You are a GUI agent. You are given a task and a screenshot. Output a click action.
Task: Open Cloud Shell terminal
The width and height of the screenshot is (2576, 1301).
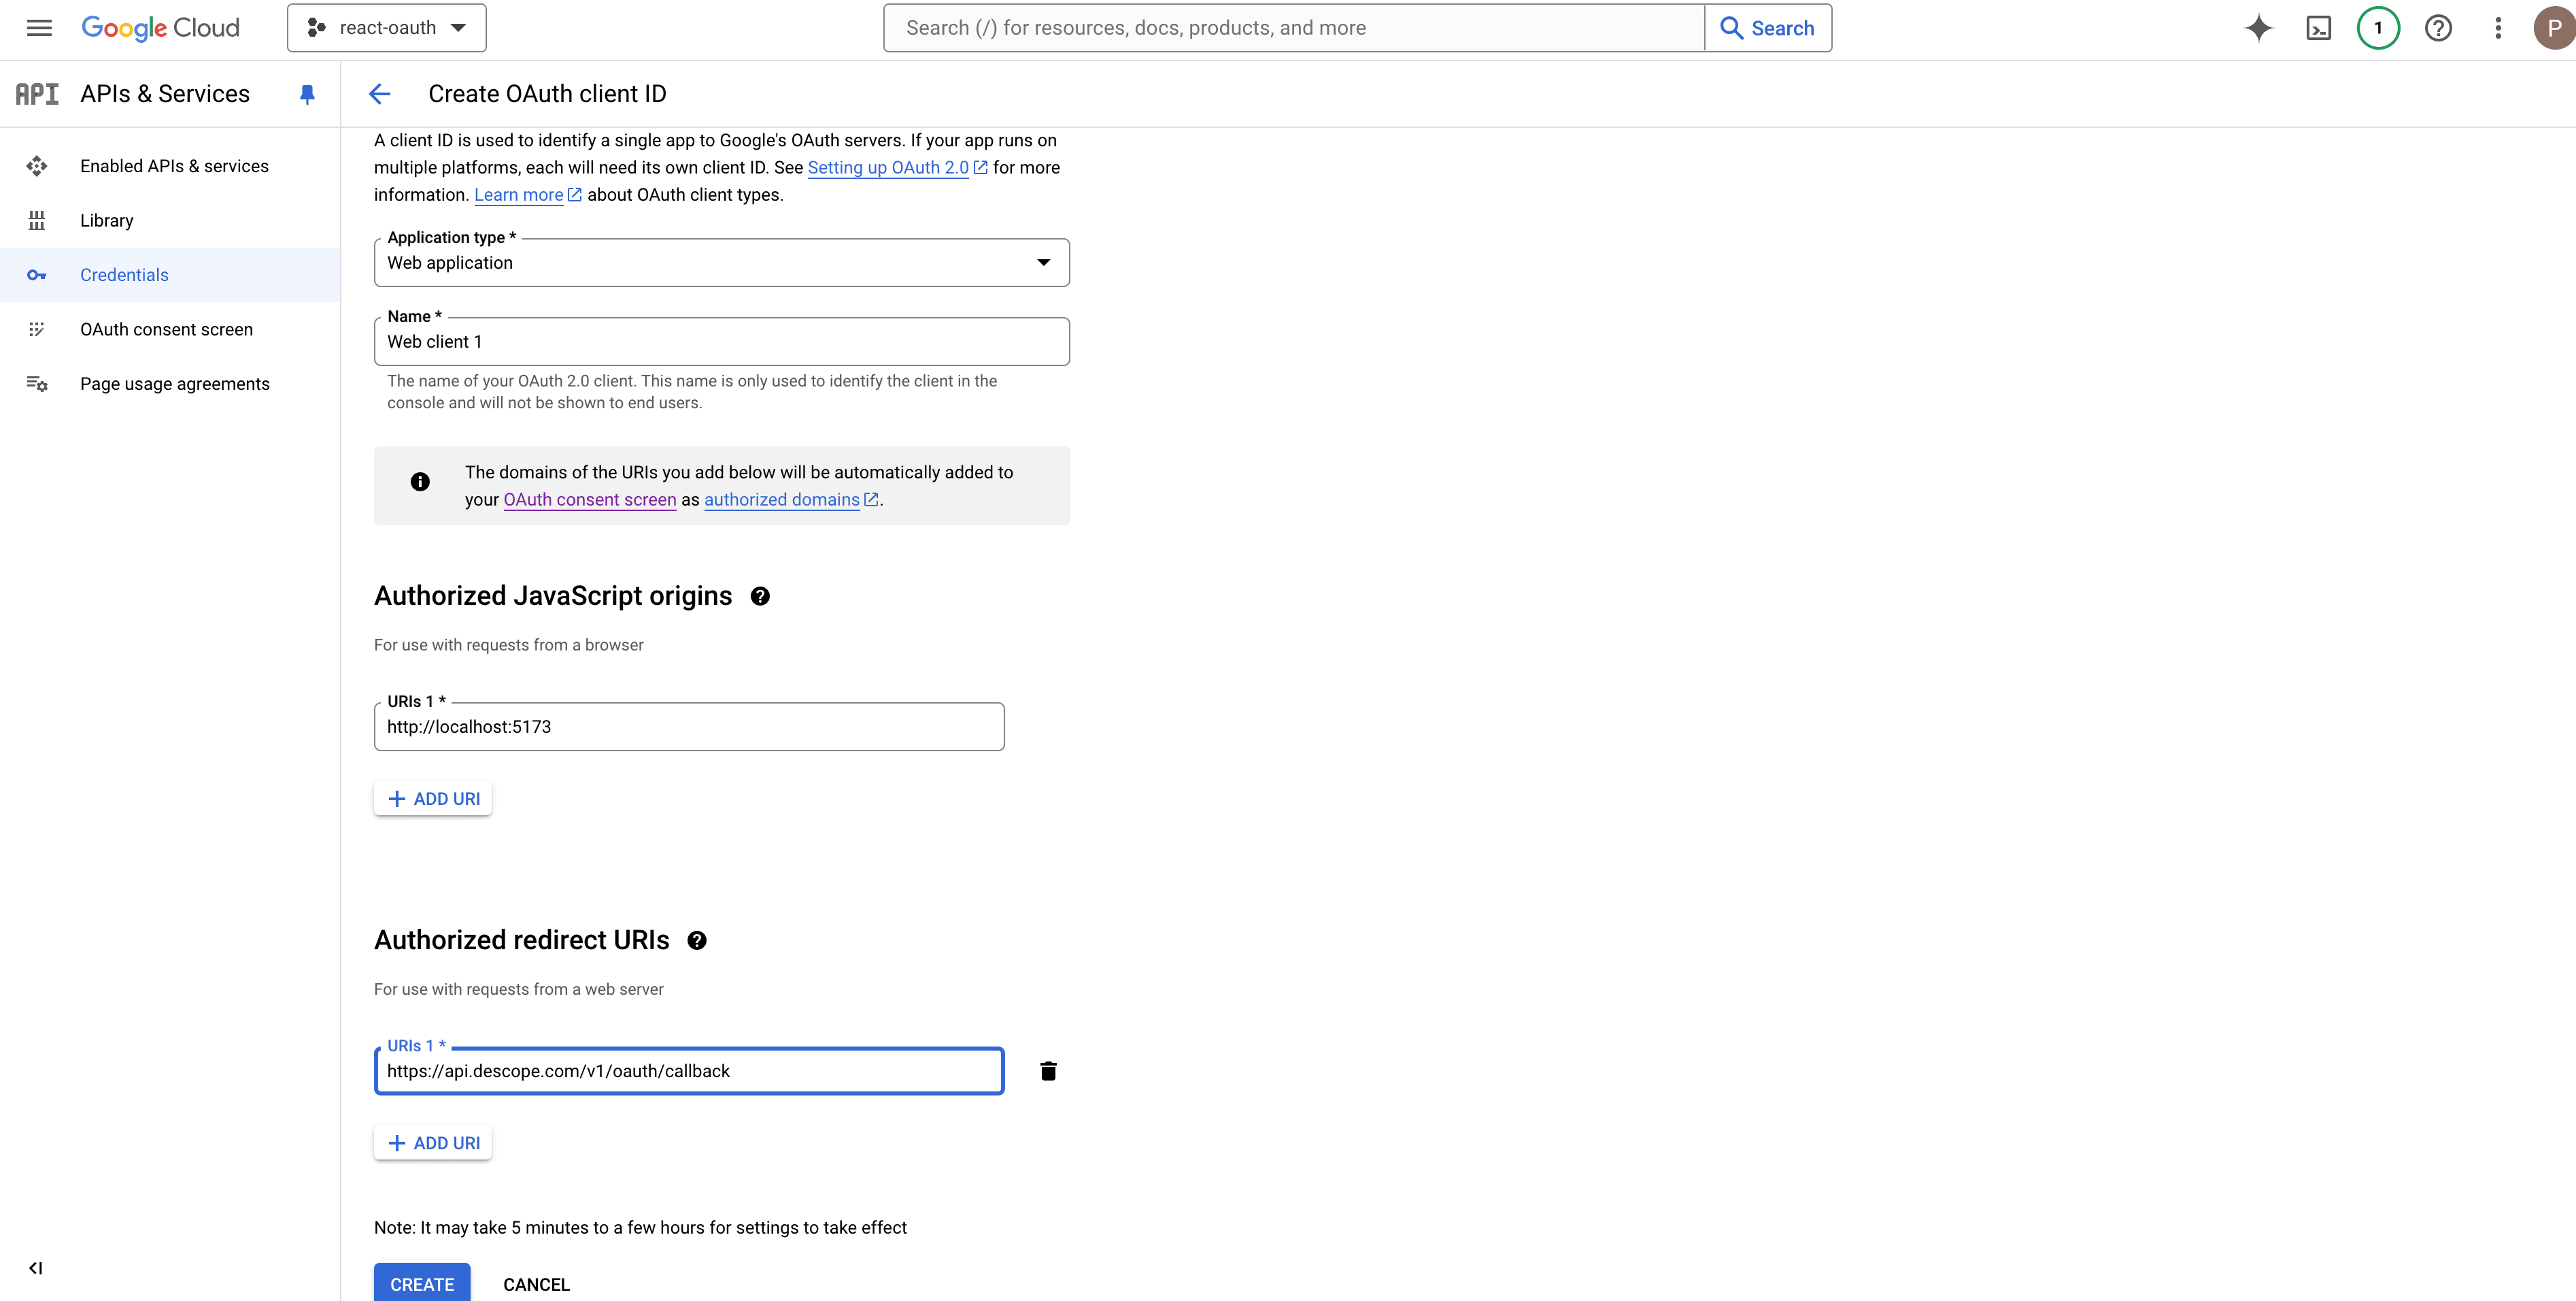2318,28
